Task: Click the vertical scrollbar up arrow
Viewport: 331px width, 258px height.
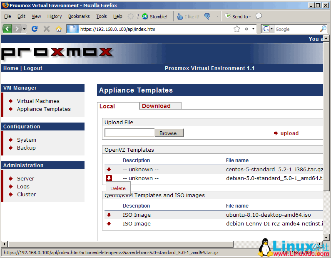Action: pos(326,38)
